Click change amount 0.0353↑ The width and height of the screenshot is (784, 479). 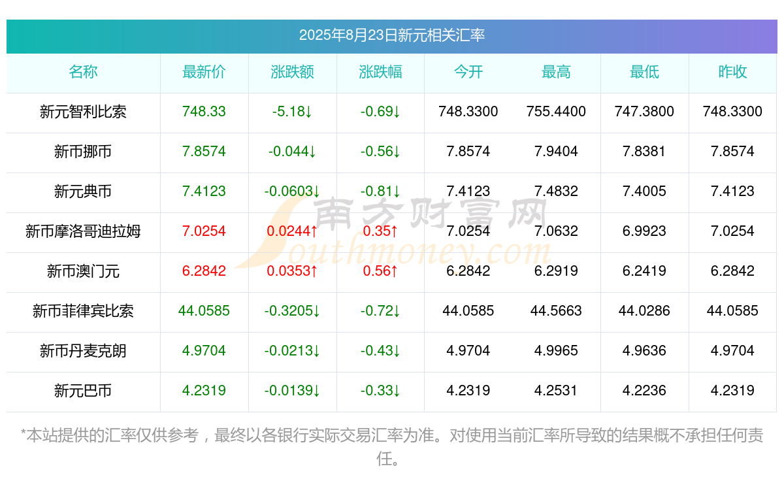point(292,271)
